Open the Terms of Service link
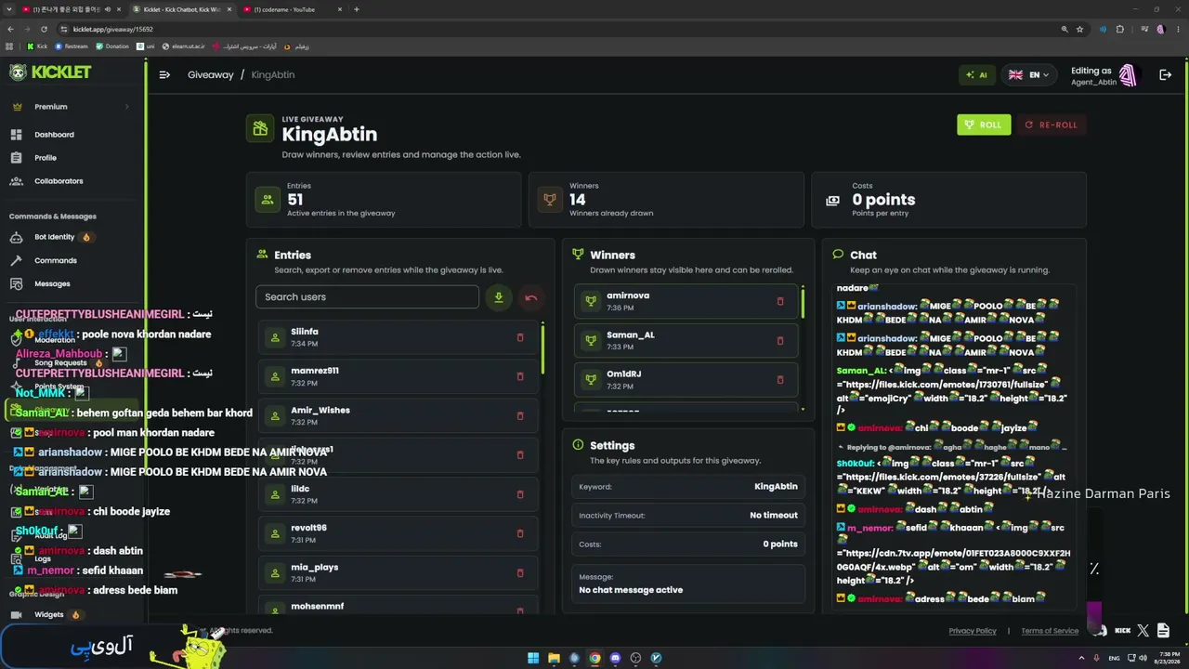The height and width of the screenshot is (669, 1189). coord(1050,631)
